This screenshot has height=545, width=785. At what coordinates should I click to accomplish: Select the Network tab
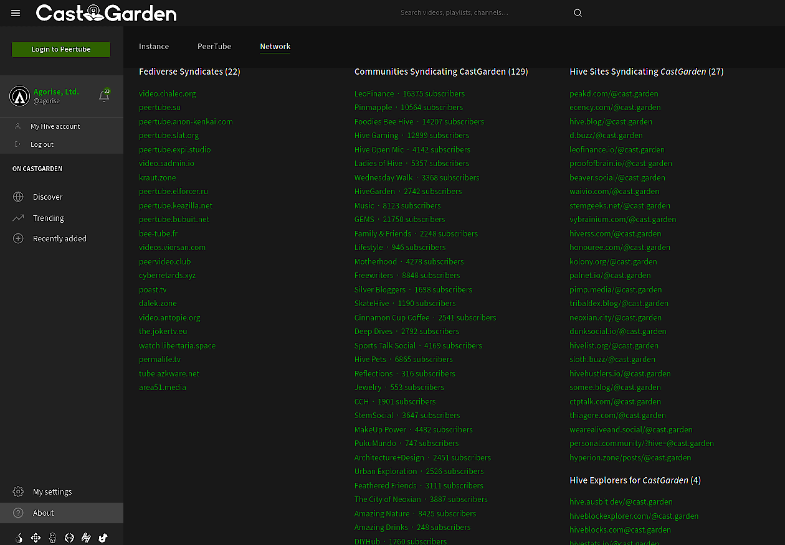[275, 46]
